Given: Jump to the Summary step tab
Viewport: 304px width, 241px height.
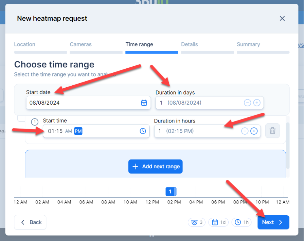Looking at the screenshot, I should click(x=248, y=44).
